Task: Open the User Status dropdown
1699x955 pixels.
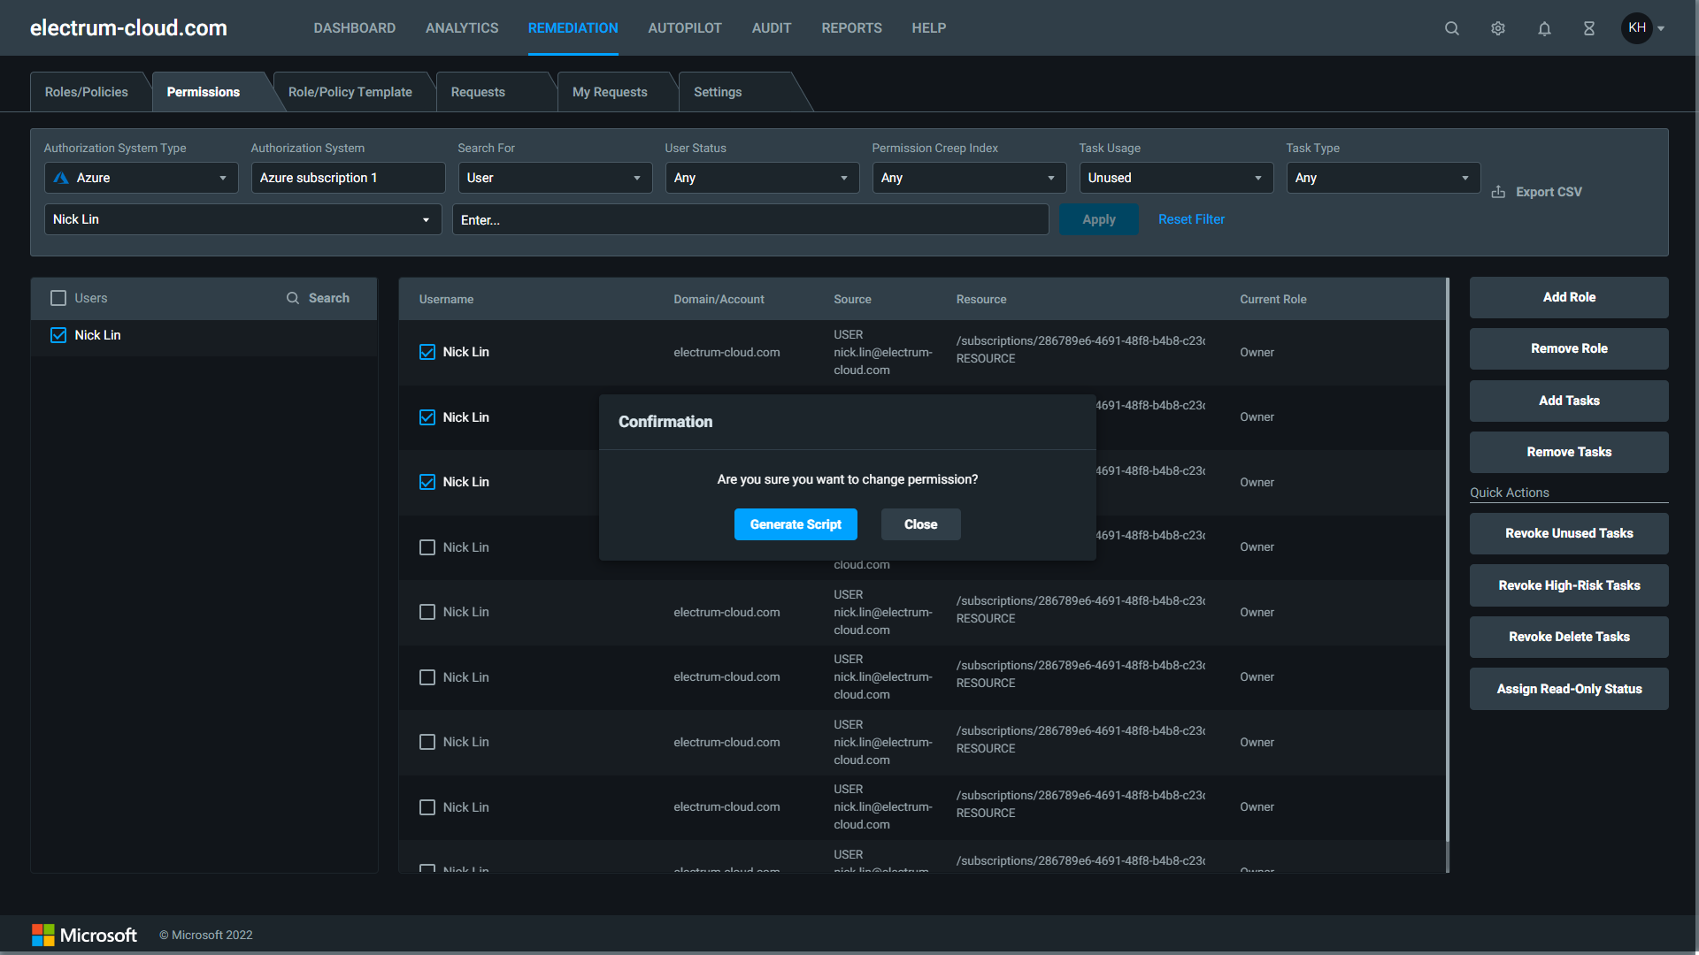Action: click(762, 178)
